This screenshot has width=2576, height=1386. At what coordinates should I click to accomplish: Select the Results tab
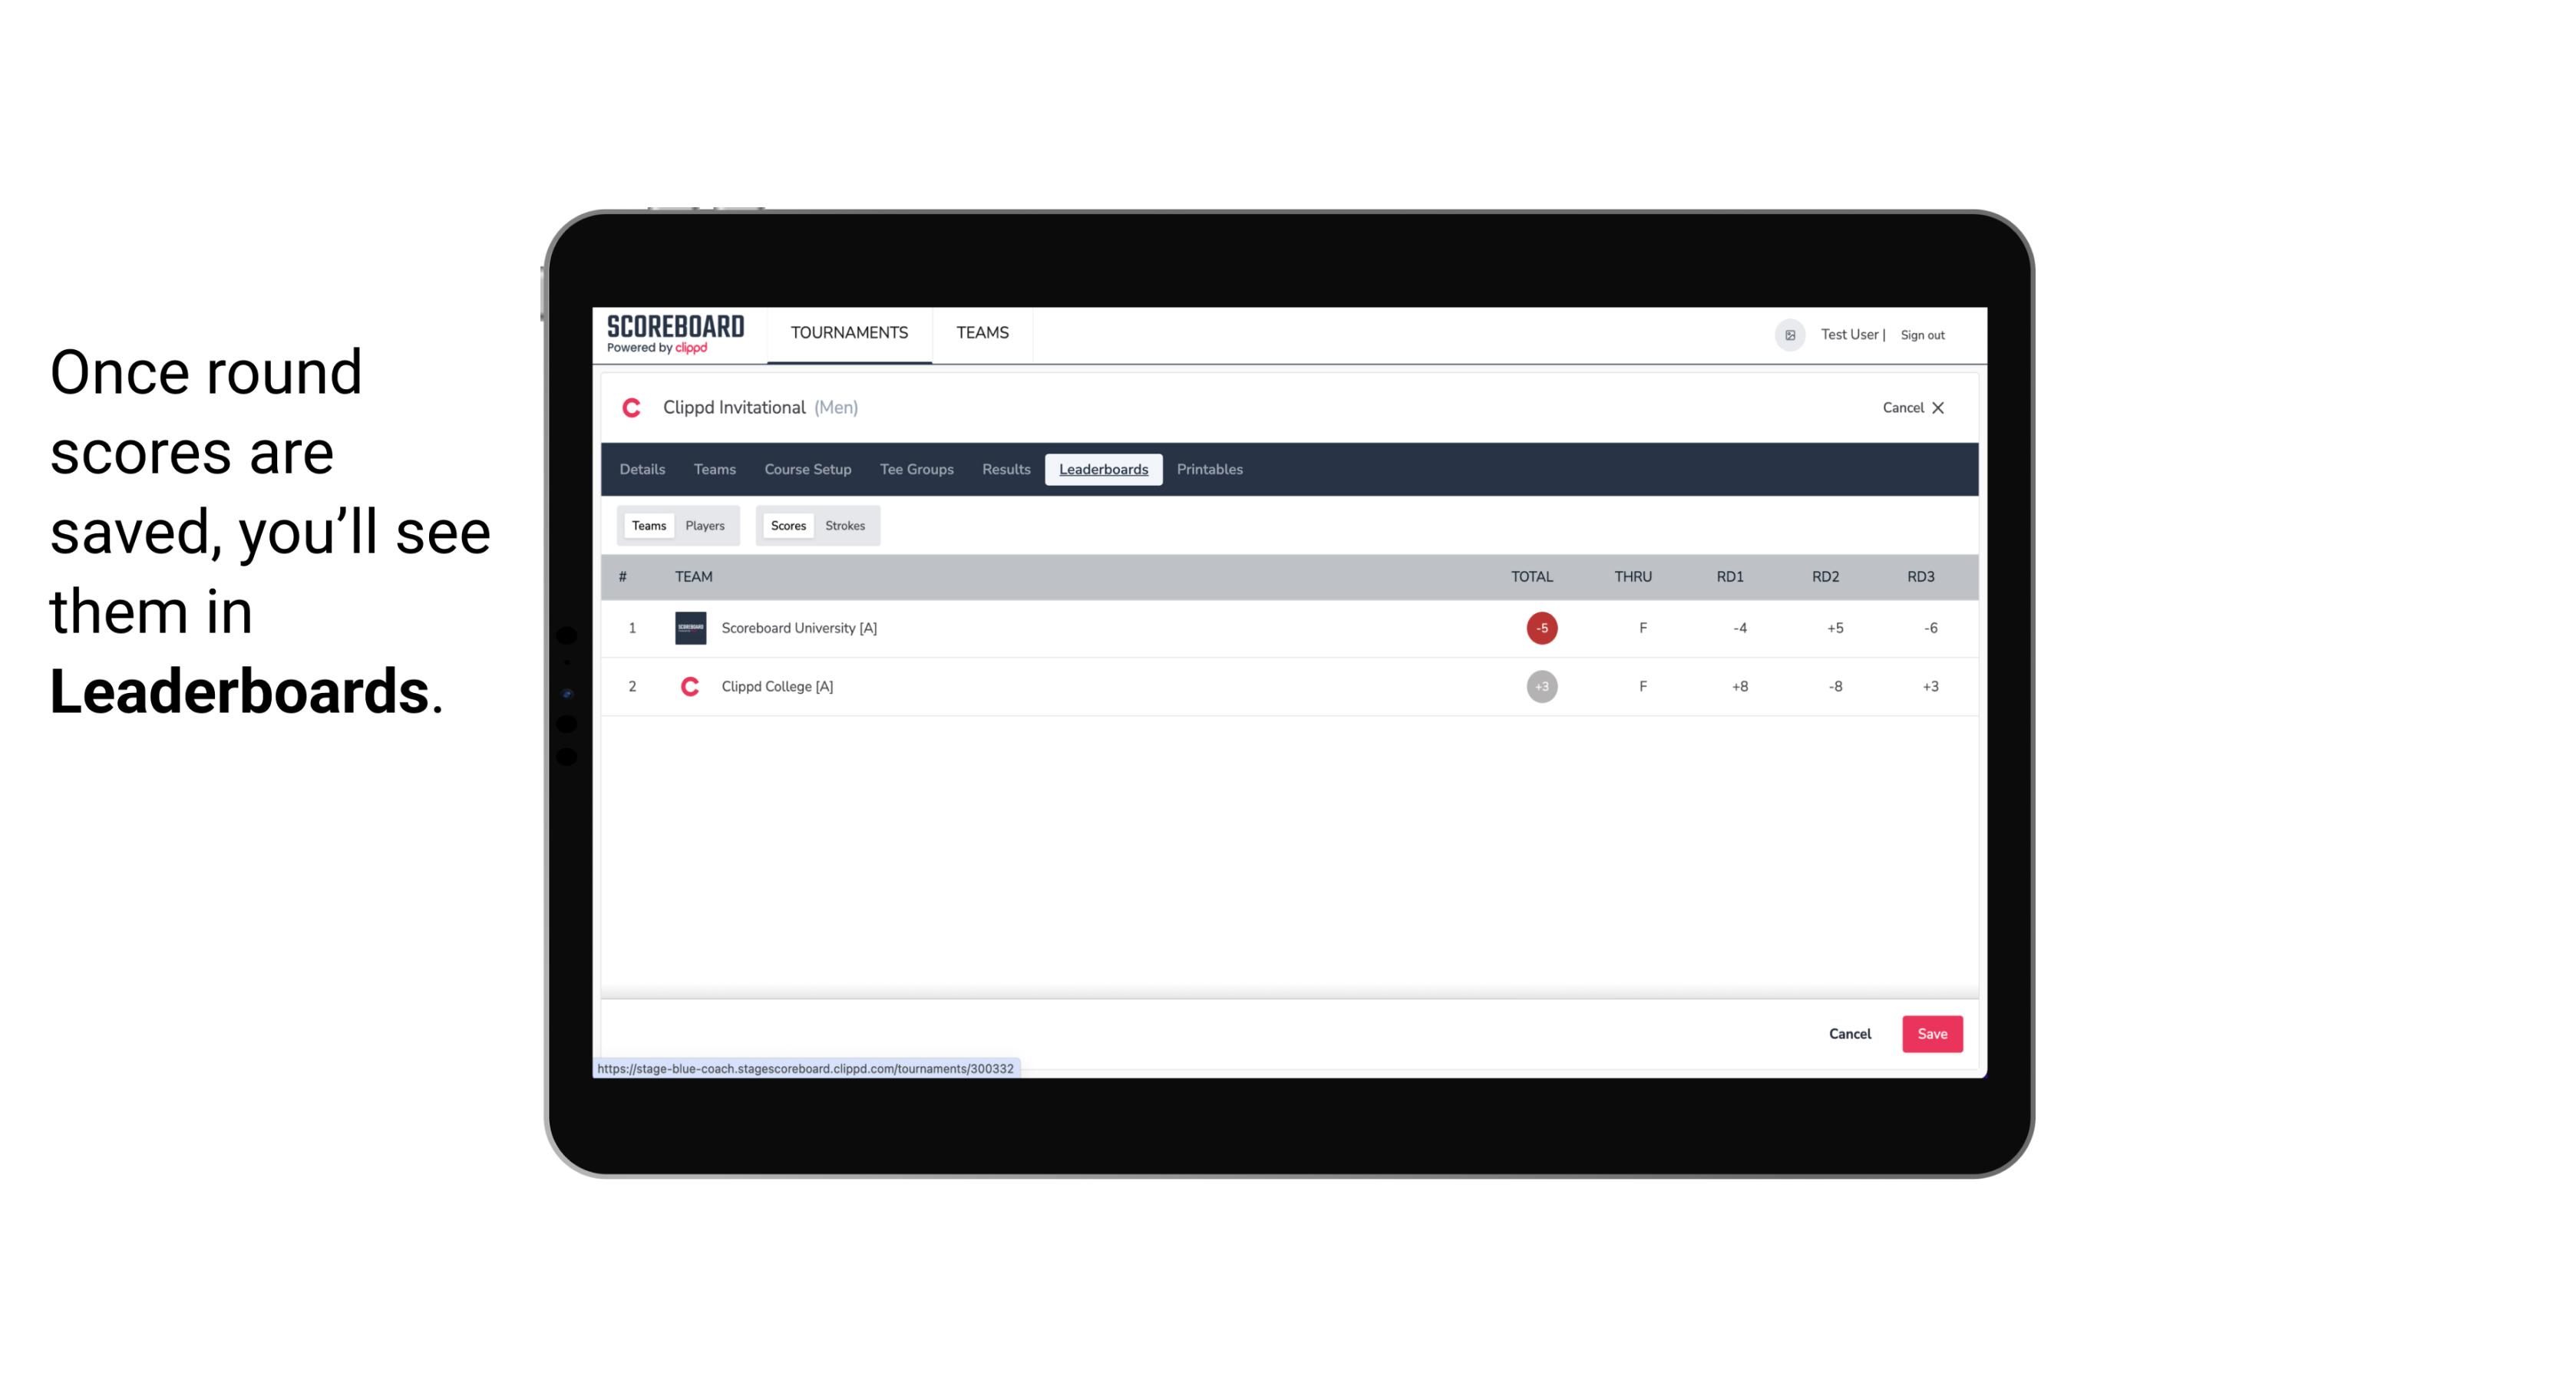tap(1004, 470)
